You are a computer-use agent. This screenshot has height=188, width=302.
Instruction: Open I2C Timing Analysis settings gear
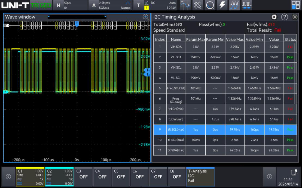(274, 17)
